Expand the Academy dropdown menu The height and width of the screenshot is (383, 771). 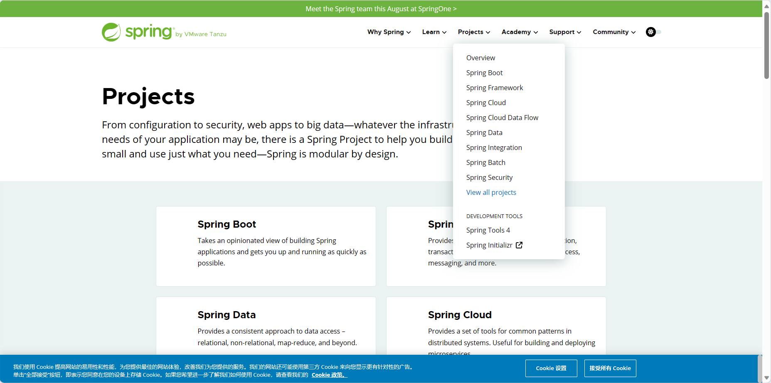pos(520,32)
